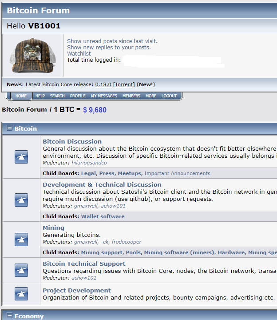View achow101's profile under Development board
277x320 pixels.
(x=113, y=206)
